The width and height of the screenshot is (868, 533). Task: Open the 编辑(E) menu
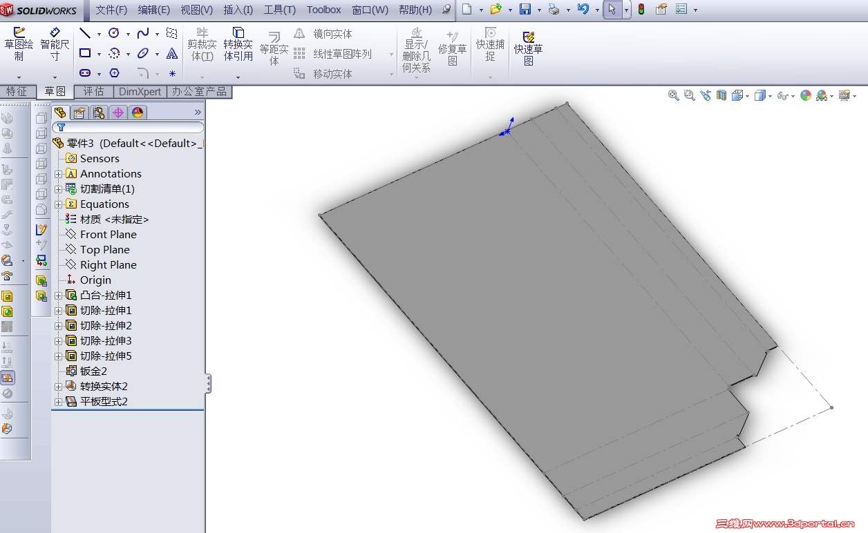click(x=154, y=10)
